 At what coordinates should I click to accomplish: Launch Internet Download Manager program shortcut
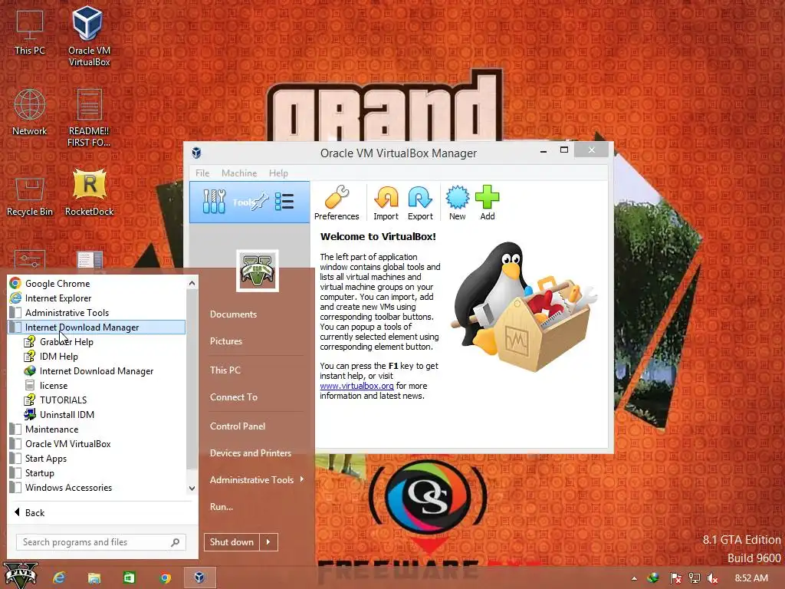(96, 370)
